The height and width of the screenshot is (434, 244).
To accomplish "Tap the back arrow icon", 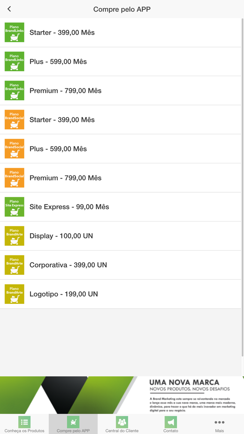I will tap(9, 9).
